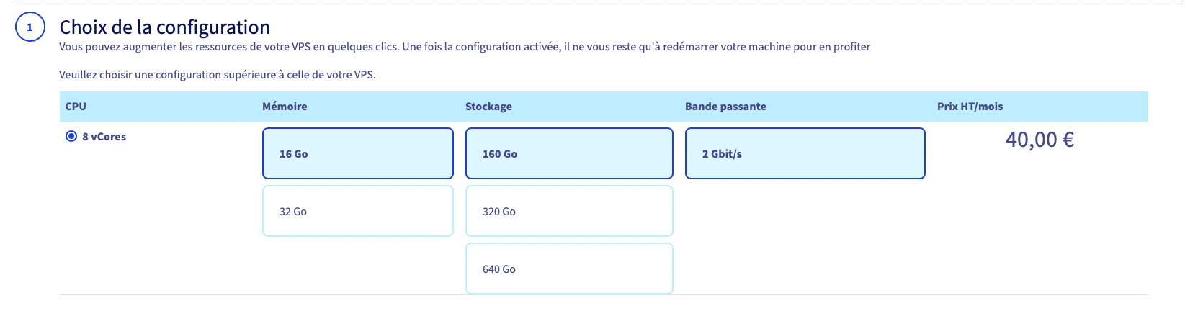
Task: Choose the 16 Go memory option
Action: pyautogui.click(x=357, y=153)
